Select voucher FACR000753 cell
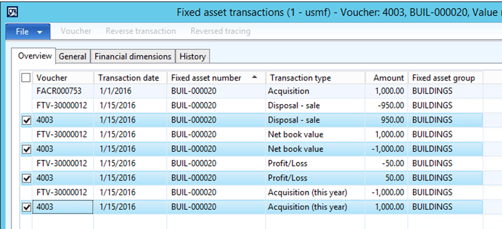502x229 pixels. (x=63, y=91)
